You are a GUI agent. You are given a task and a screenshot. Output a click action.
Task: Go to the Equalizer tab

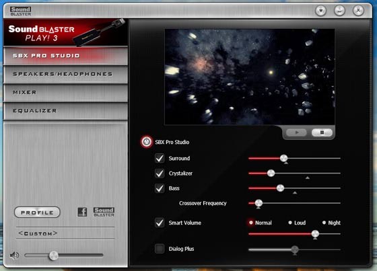point(66,111)
